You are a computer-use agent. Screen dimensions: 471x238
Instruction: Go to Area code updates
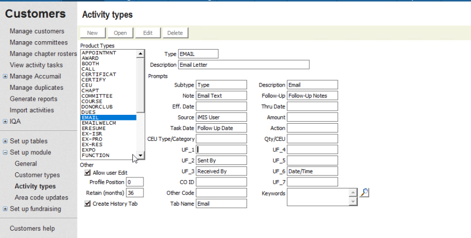(41, 197)
